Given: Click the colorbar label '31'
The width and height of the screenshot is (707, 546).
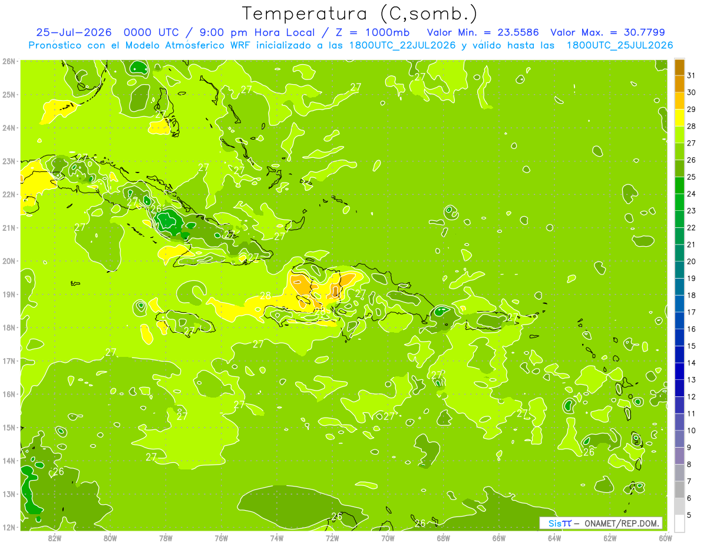Looking at the screenshot, I should click(x=691, y=75).
